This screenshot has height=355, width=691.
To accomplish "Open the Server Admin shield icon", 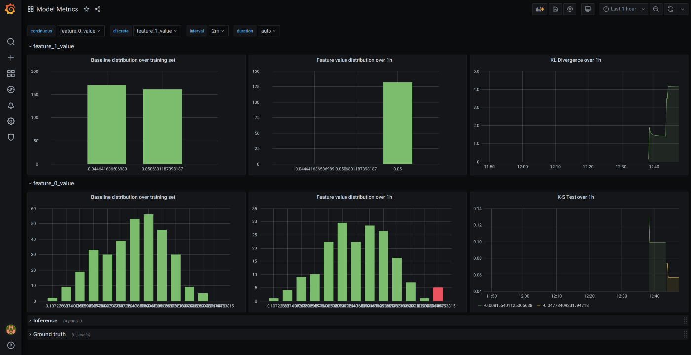I will [x=11, y=137].
